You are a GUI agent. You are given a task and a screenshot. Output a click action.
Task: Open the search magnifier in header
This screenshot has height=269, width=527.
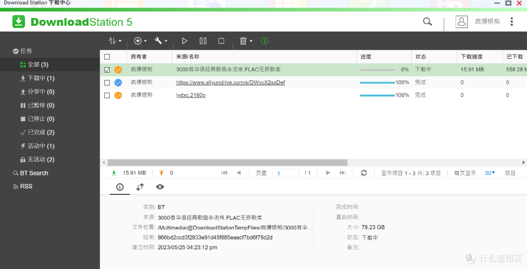coord(427,21)
